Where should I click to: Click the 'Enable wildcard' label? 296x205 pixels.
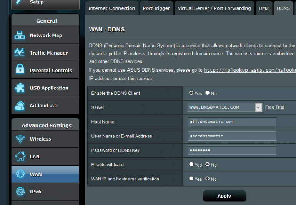107,165
